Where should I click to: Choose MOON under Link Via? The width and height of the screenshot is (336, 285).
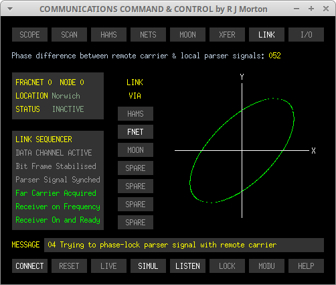(135, 150)
